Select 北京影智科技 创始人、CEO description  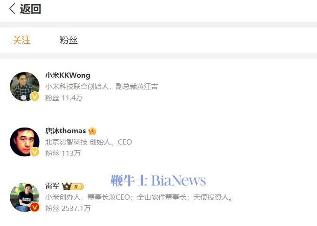point(89,142)
